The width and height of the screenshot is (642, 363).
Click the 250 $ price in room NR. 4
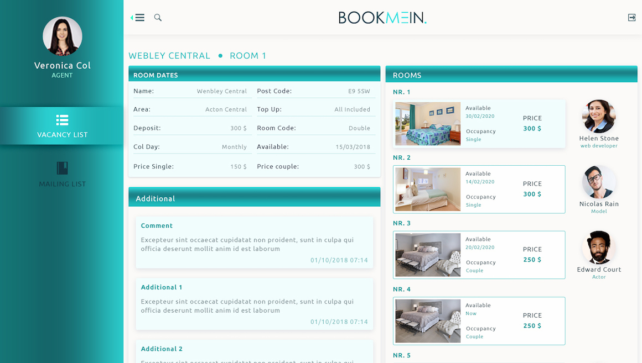click(532, 326)
